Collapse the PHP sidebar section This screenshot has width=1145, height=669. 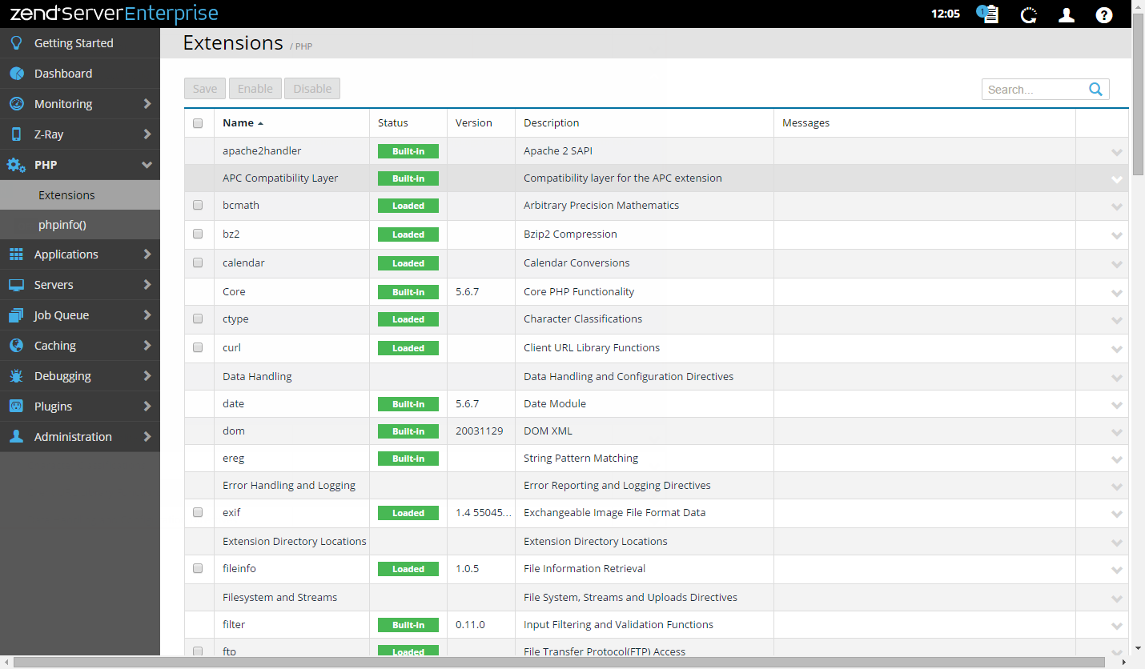pos(147,165)
